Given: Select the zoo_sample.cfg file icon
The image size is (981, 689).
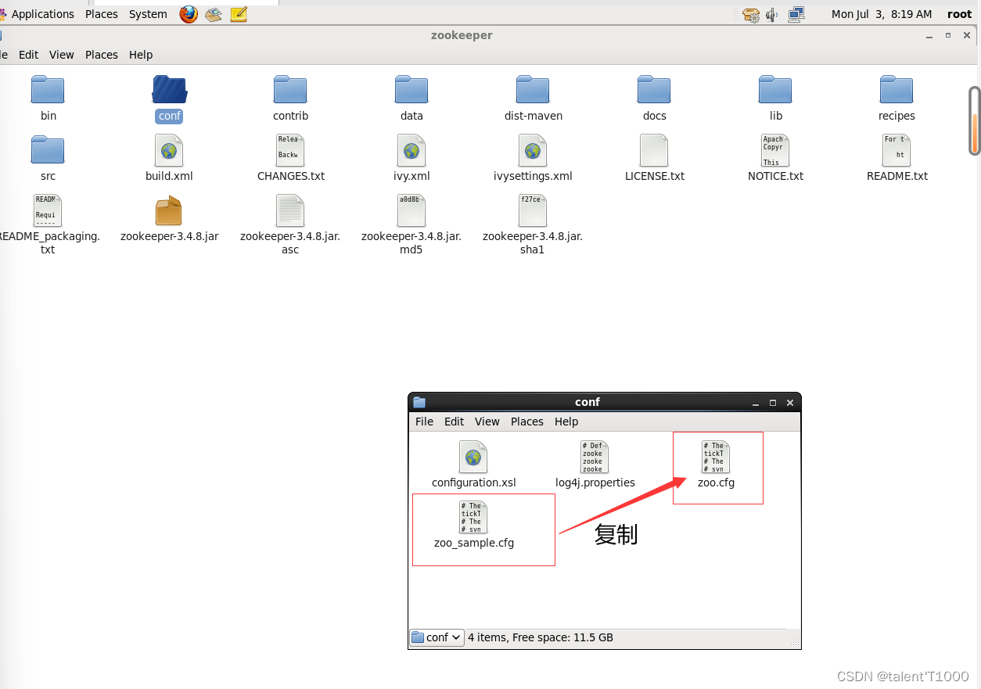Looking at the screenshot, I should click(x=473, y=517).
